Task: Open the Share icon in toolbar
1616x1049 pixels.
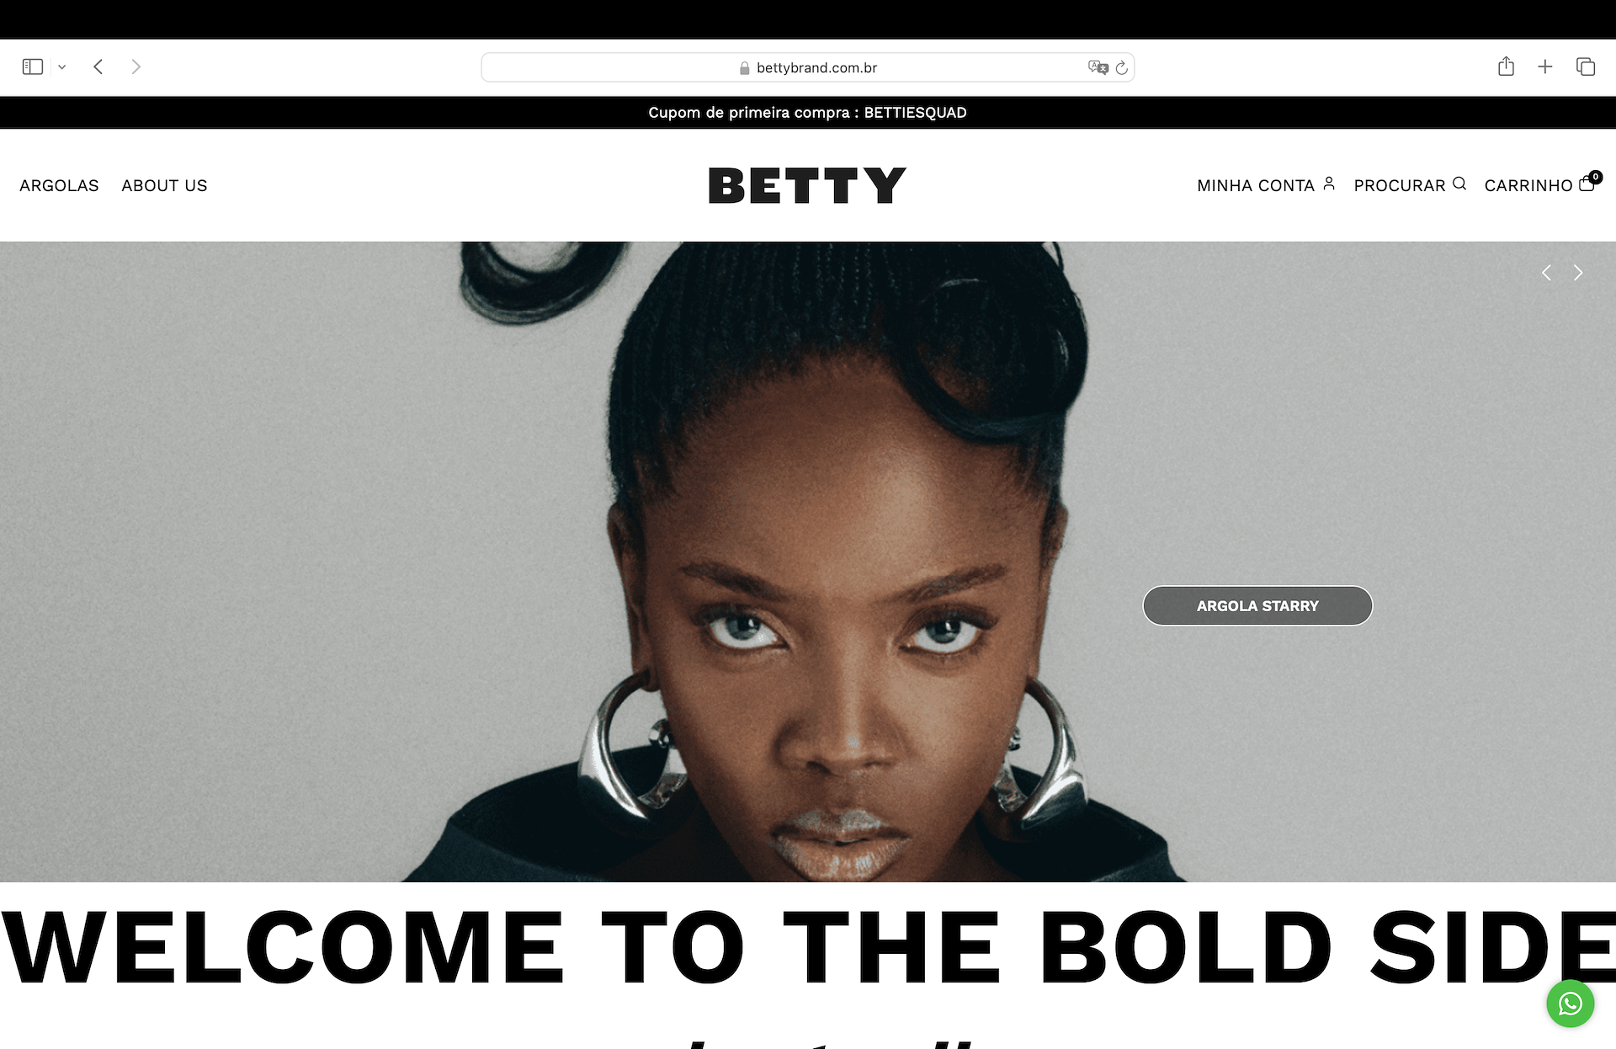Action: [x=1506, y=67]
